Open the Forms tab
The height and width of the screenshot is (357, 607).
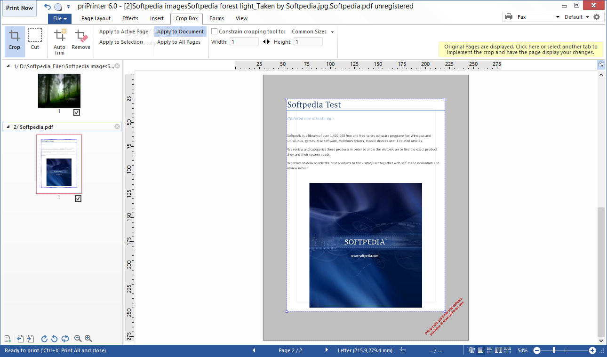pos(217,19)
